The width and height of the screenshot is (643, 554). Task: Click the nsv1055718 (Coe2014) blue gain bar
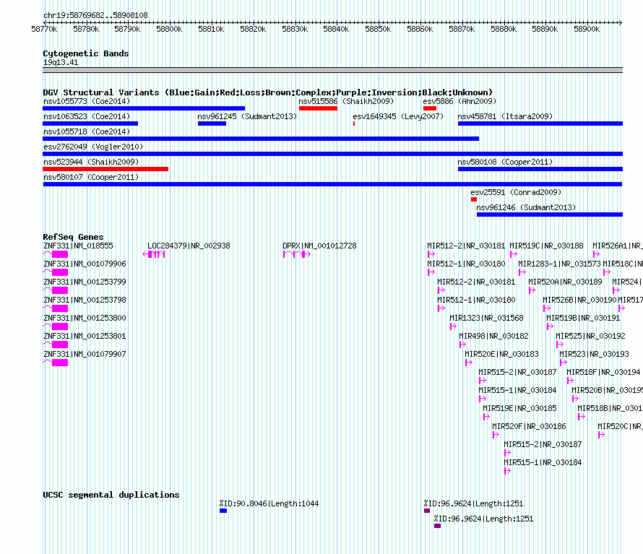pyautogui.click(x=261, y=139)
